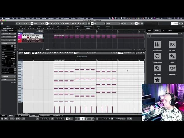Open the Touch automation mode dropdown
The image size is (184, 138).
37,24
